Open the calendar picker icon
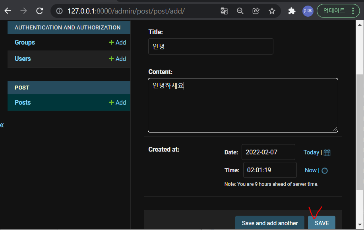364x230 pixels. [327, 152]
